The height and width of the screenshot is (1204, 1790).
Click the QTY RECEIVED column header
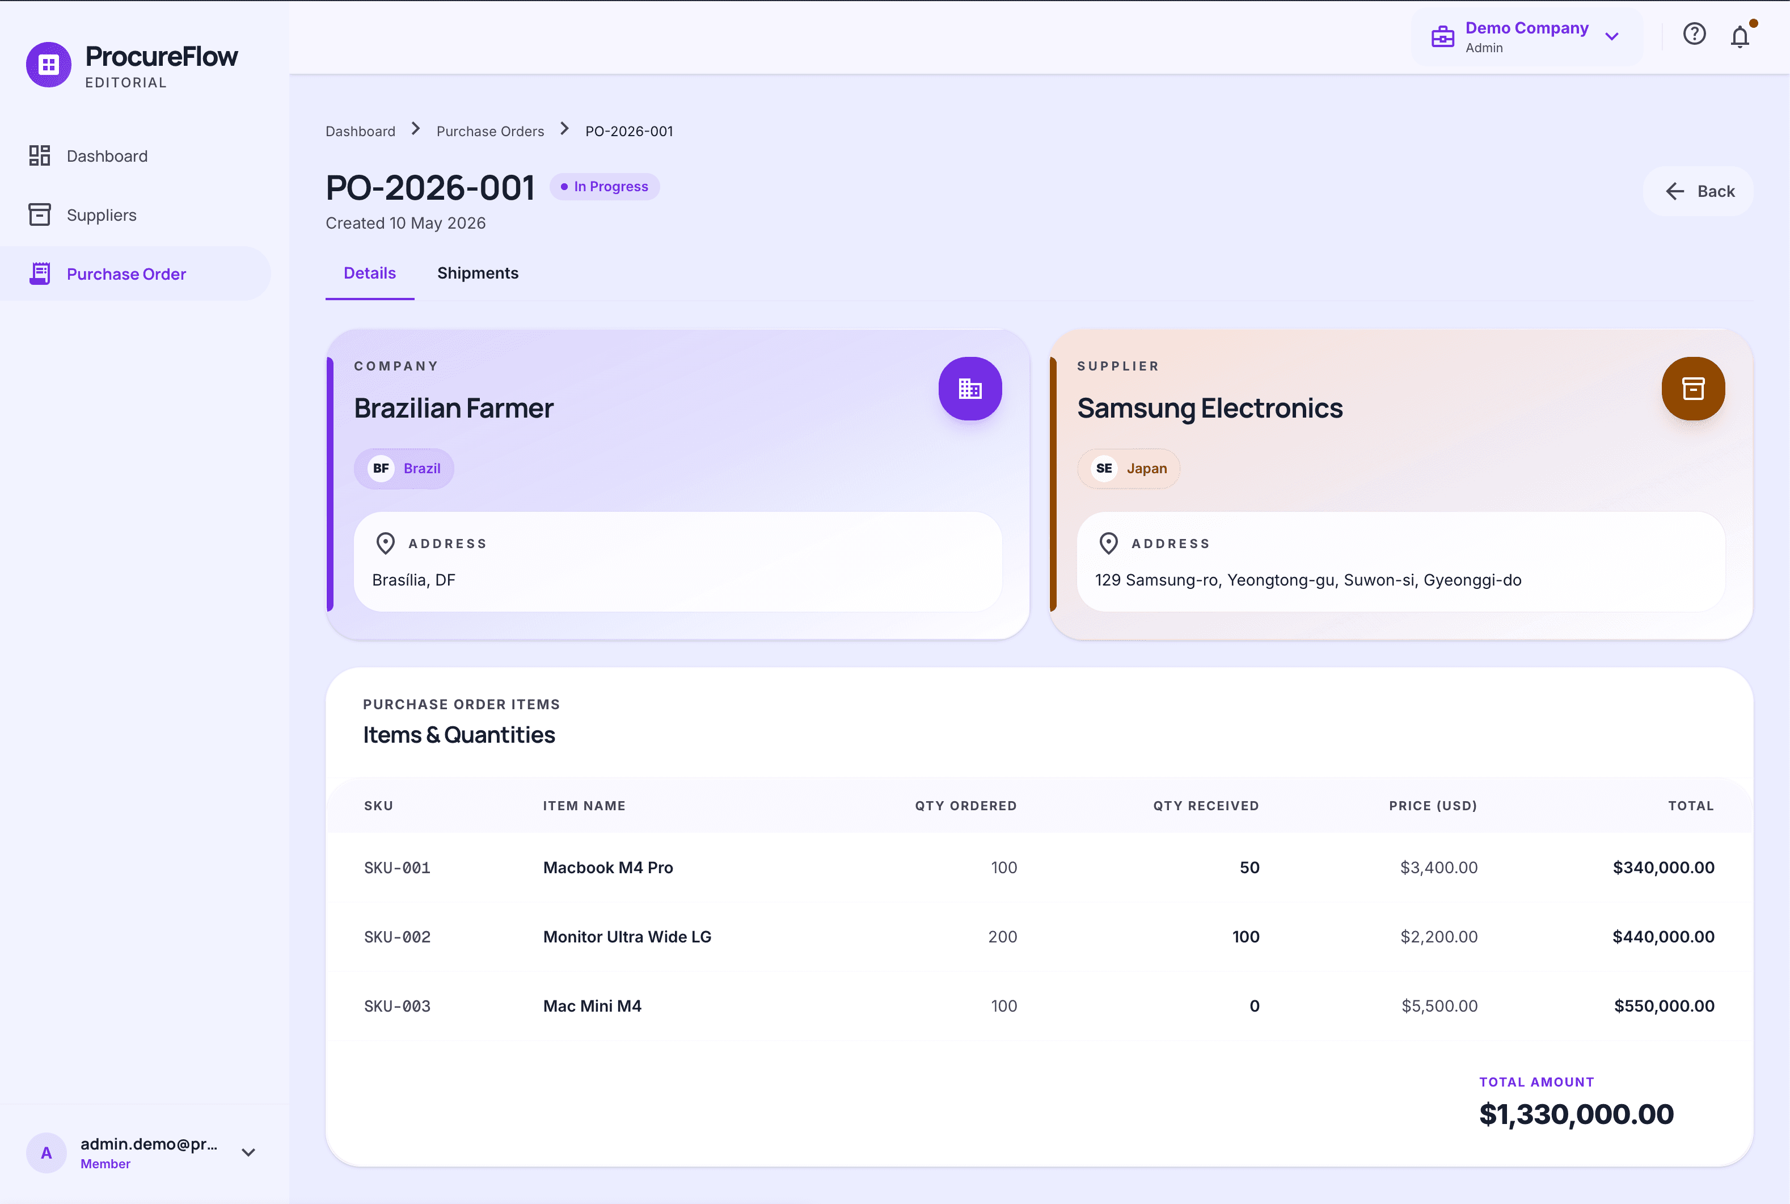click(x=1206, y=806)
